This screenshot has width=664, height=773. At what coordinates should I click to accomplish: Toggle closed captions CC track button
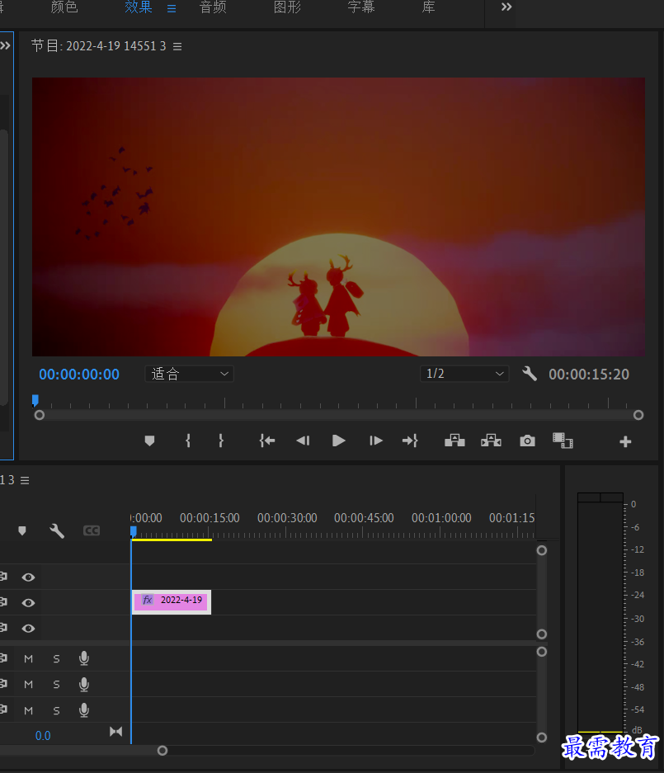[x=92, y=530]
